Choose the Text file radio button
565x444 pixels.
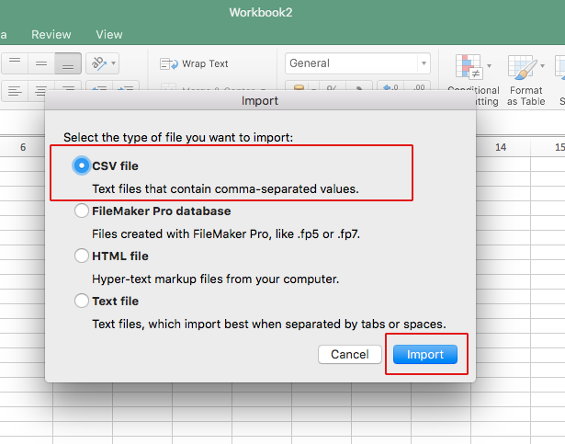(82, 301)
